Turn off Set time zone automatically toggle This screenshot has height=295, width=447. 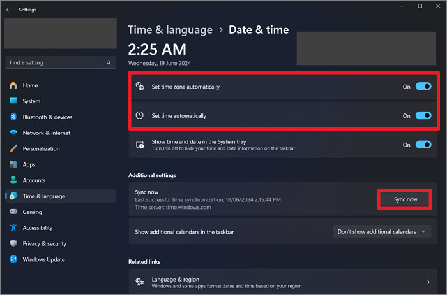[423, 87]
